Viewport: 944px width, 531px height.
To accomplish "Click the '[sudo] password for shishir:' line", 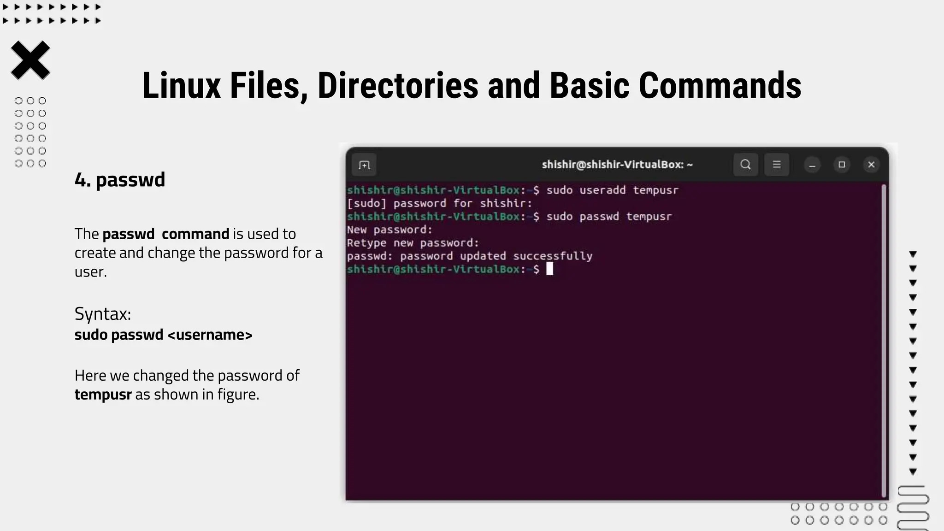I will [x=439, y=203].
